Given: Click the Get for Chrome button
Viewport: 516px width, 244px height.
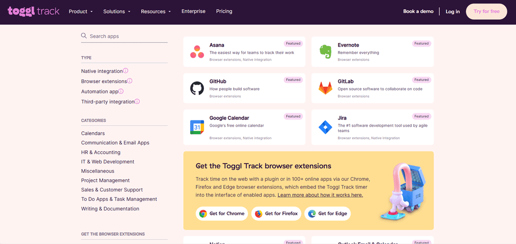Looking at the screenshot, I should point(222,214).
